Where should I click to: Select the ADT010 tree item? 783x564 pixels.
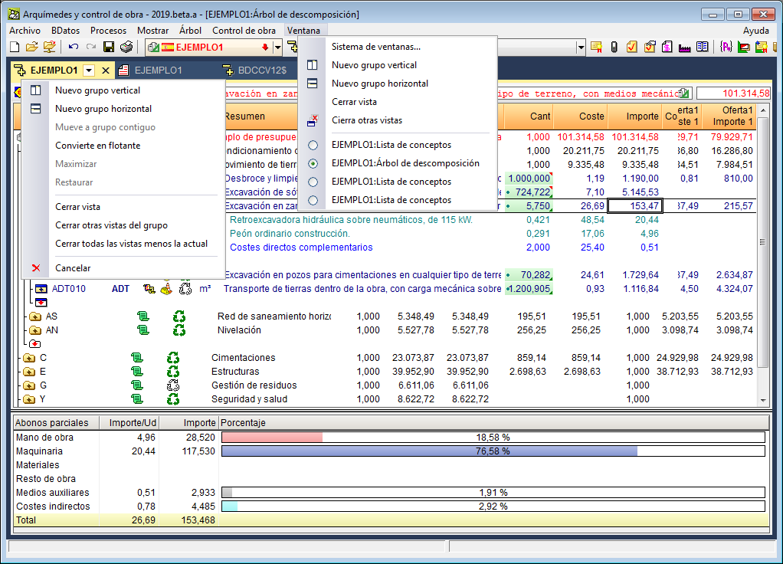(x=68, y=289)
